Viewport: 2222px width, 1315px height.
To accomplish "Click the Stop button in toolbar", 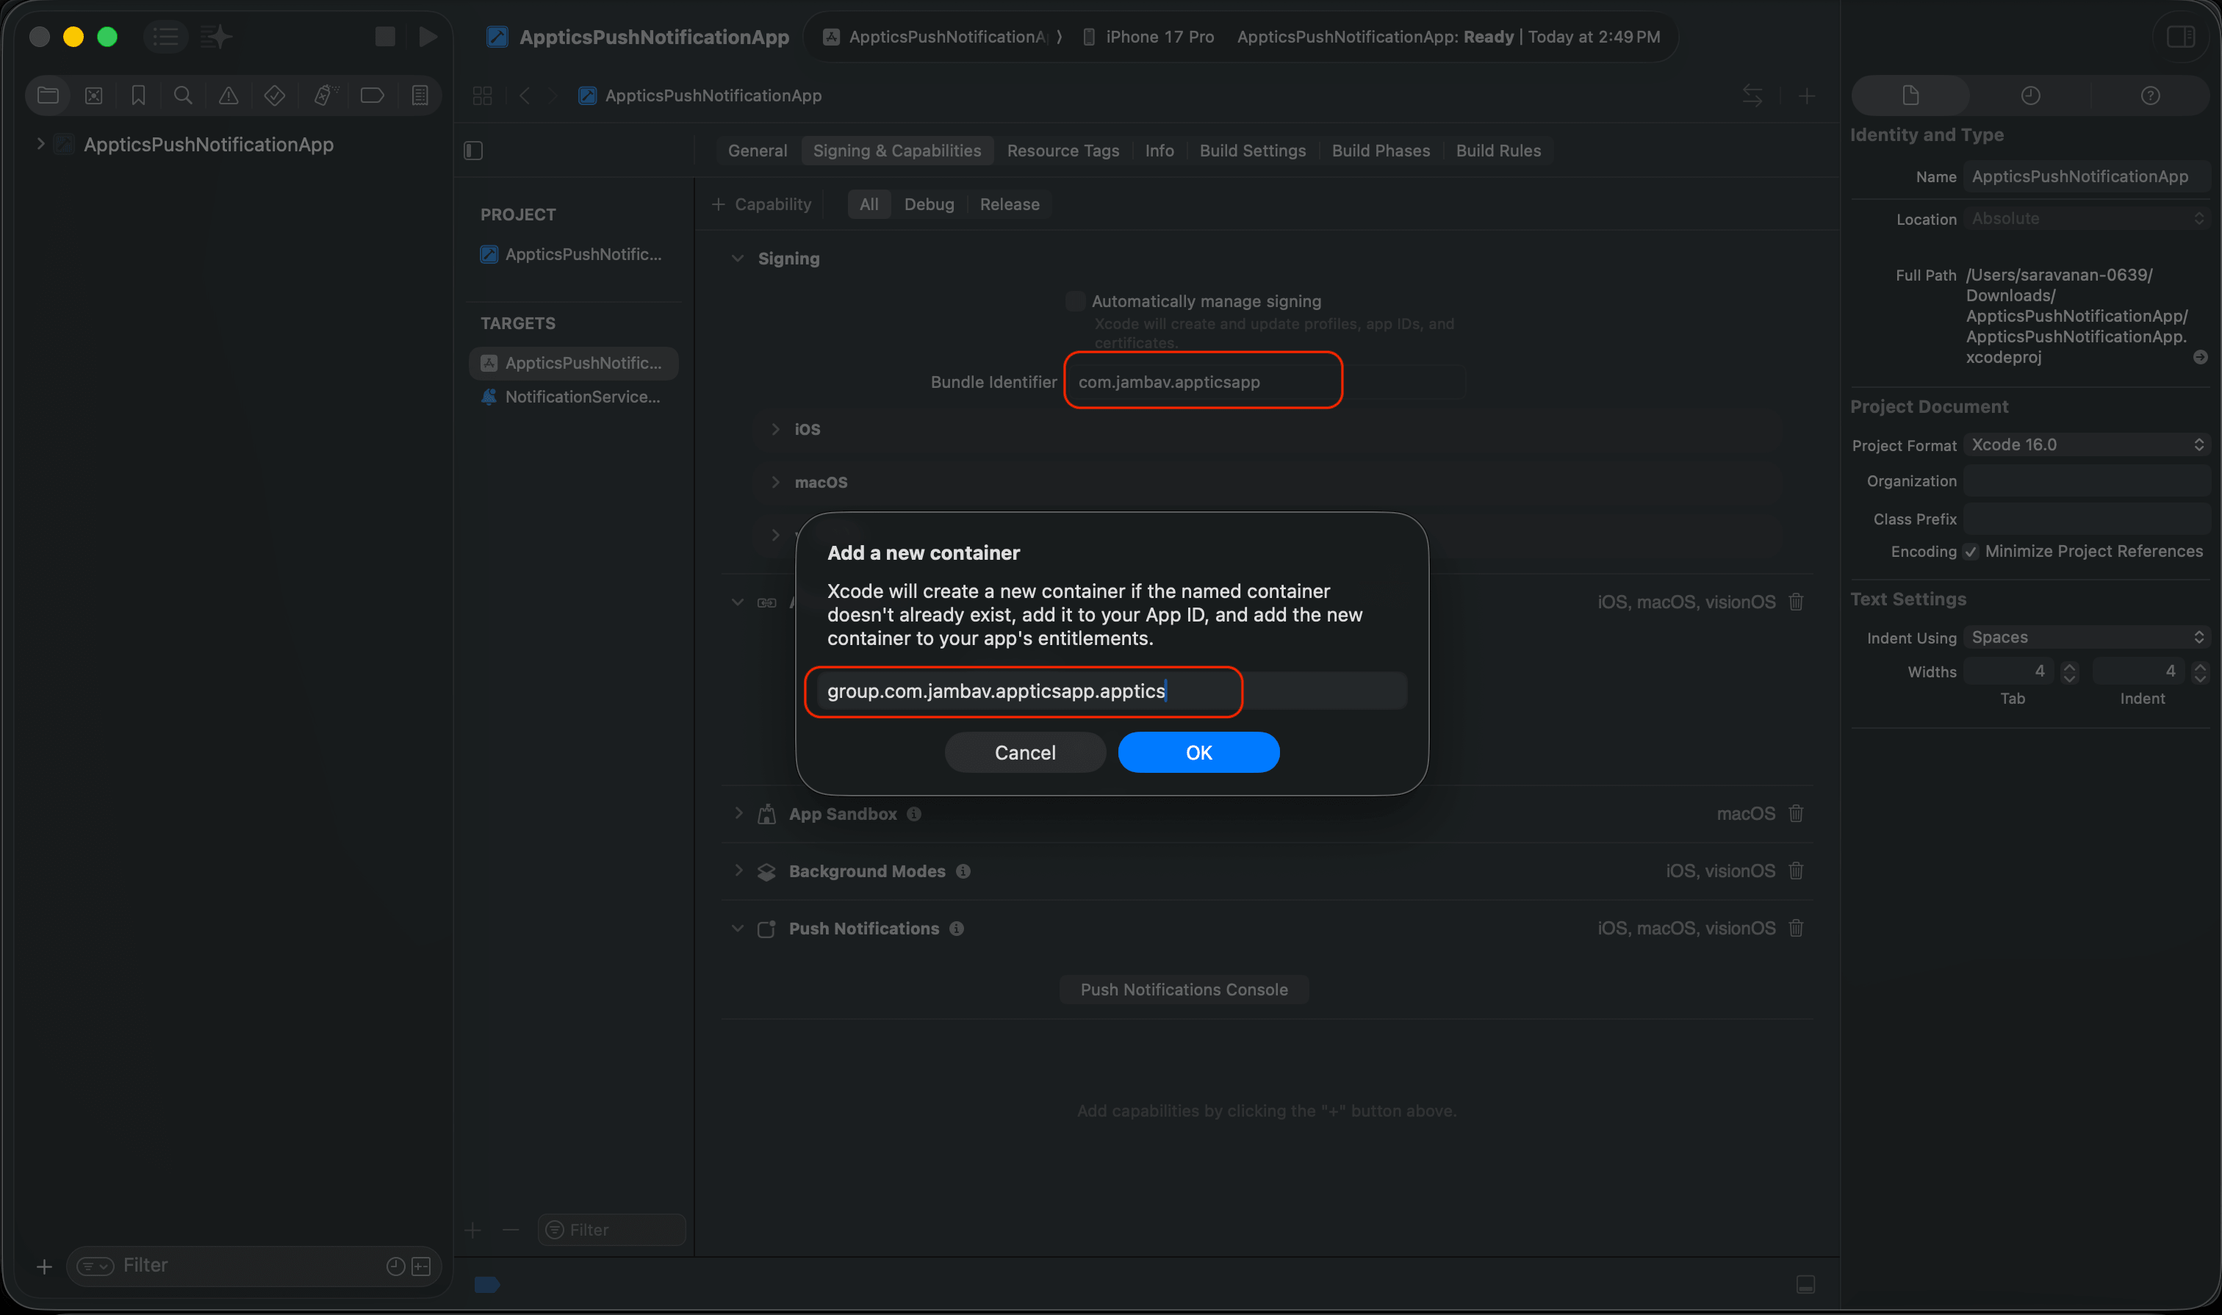I will click(385, 36).
